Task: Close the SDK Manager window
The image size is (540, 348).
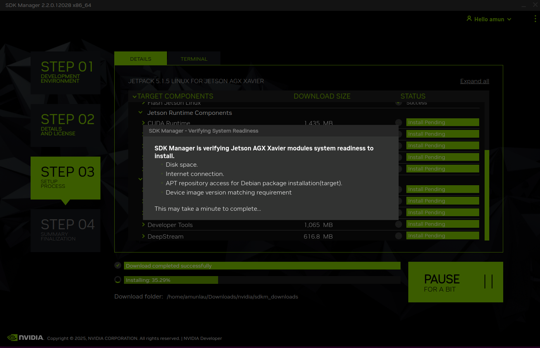Action: click(x=535, y=5)
